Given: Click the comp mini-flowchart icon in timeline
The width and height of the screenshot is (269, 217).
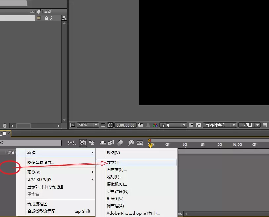Looking at the screenshot, I should tap(71, 143).
